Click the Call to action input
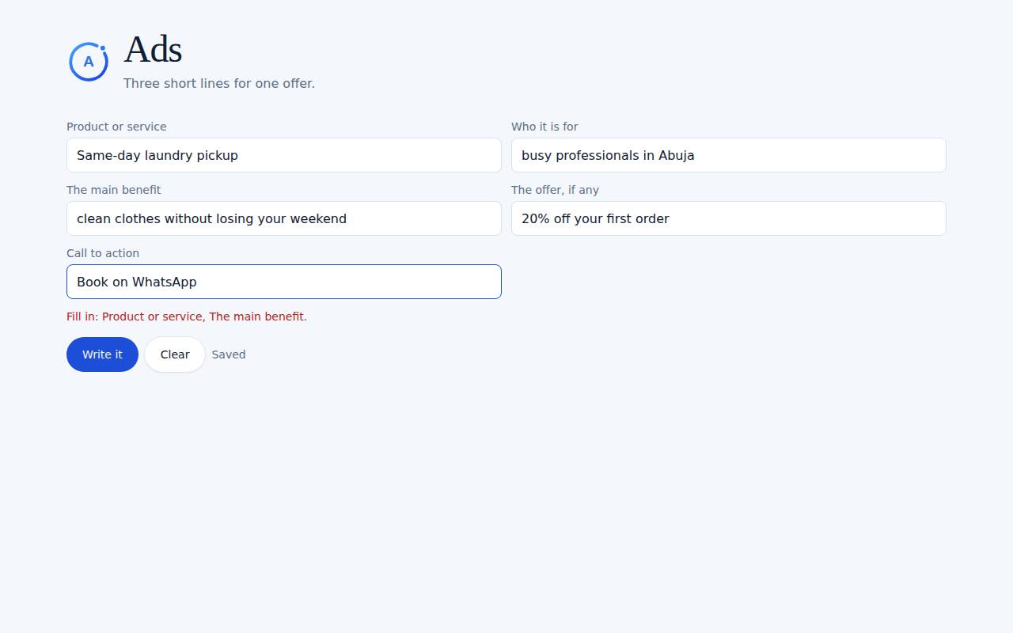Image resolution: width=1013 pixels, height=633 pixels. 284,282
